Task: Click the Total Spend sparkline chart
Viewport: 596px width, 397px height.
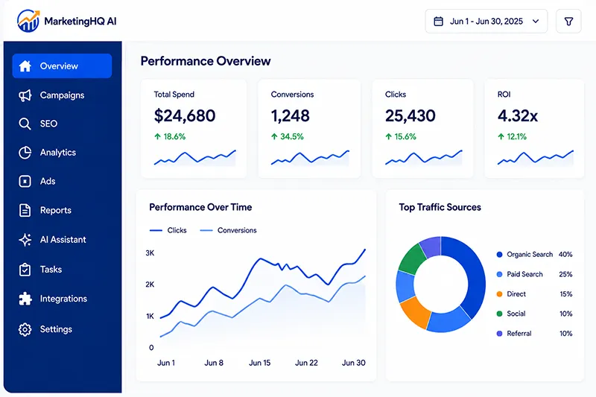Action: click(194, 158)
